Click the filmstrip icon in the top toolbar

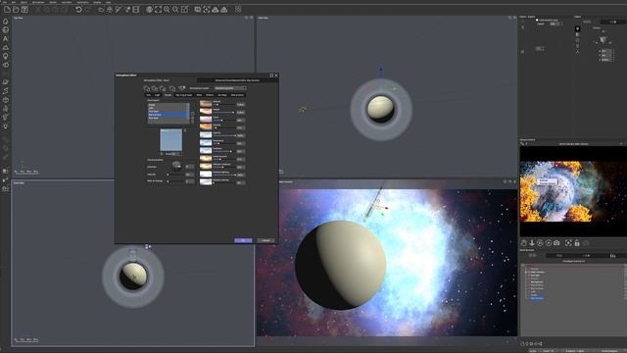click(136, 9)
